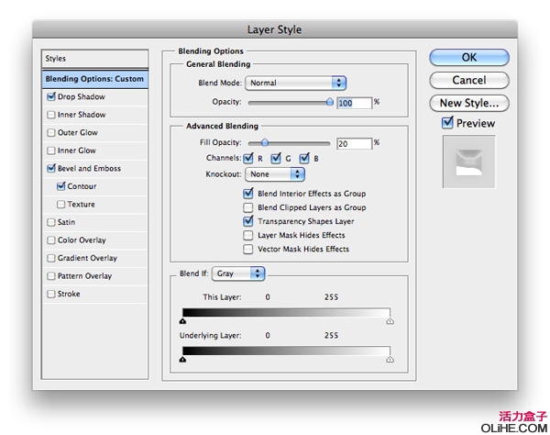Click the white slider handle under This Layer
550x435 pixels.
(x=390, y=322)
